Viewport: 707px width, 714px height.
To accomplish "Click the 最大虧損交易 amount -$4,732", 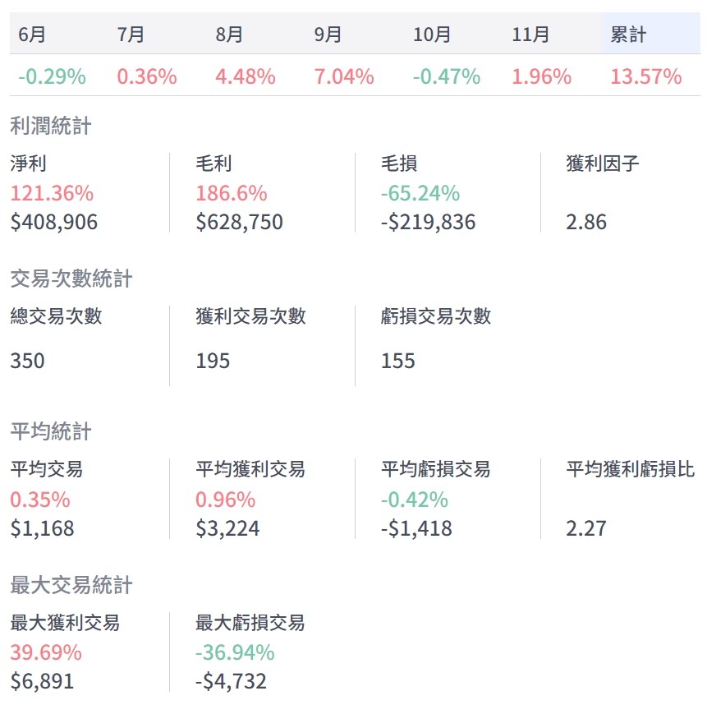I will tap(231, 681).
